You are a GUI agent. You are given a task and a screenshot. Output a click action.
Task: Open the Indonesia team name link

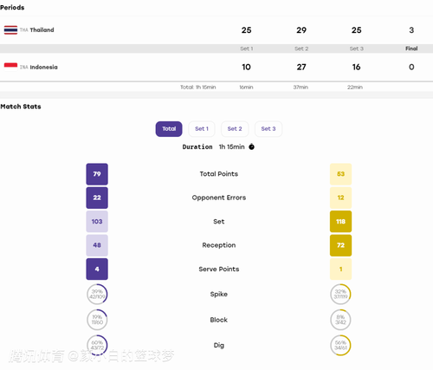[43, 67]
